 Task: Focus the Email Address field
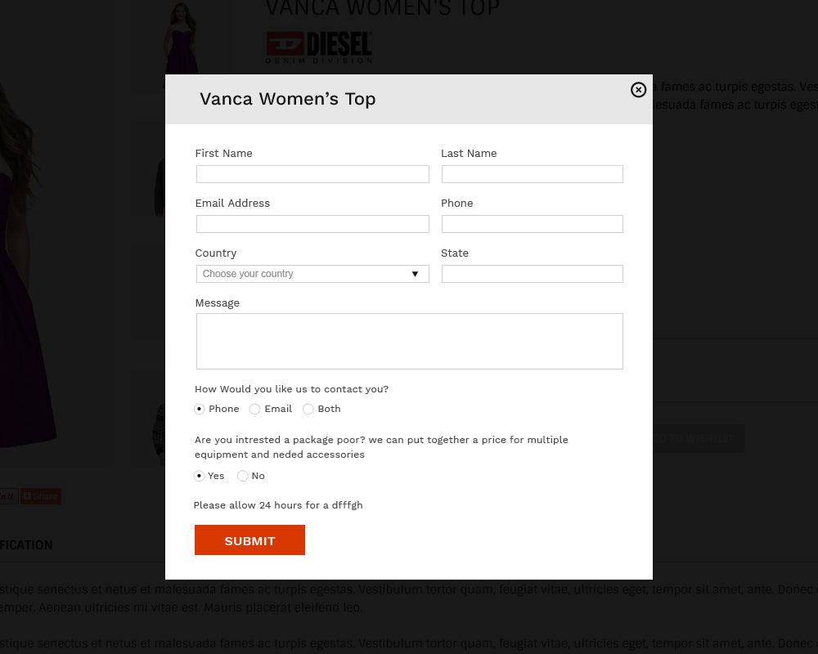pyautogui.click(x=312, y=224)
